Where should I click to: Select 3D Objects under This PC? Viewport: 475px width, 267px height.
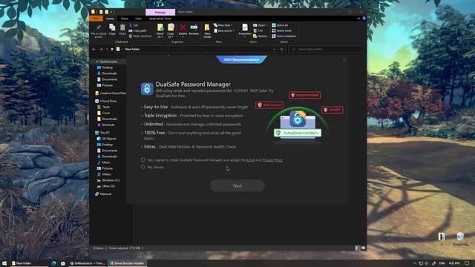point(107,139)
